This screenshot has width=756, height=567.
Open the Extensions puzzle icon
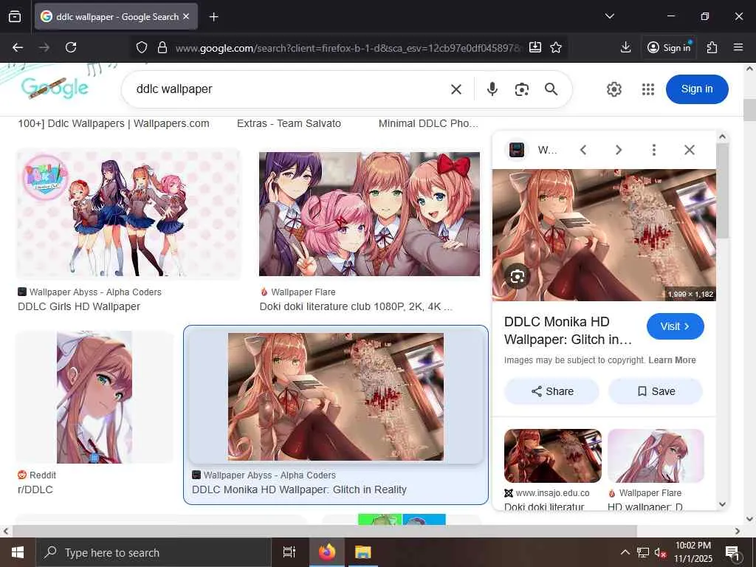[x=712, y=47]
